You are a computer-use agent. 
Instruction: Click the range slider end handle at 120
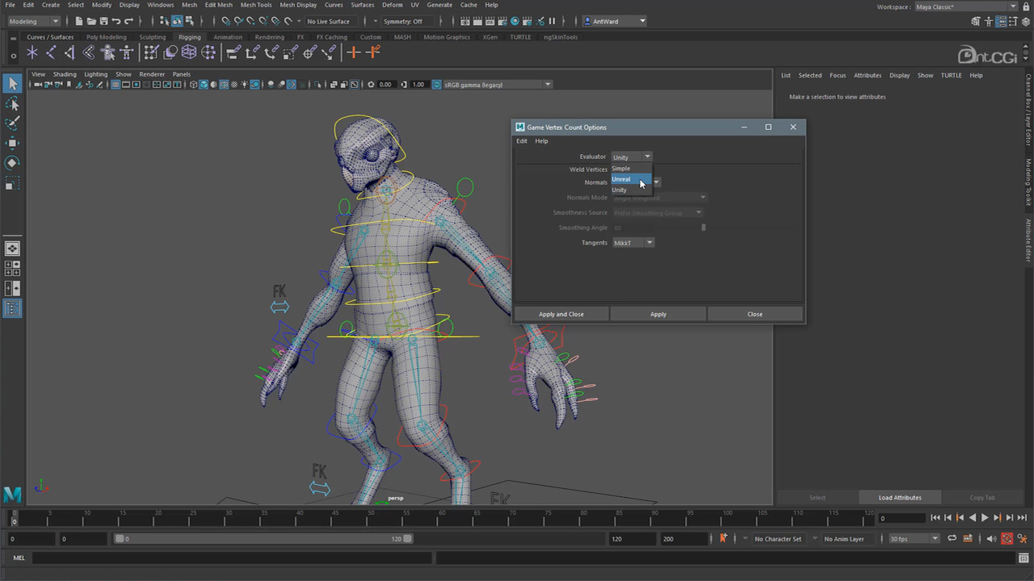pyautogui.click(x=408, y=539)
